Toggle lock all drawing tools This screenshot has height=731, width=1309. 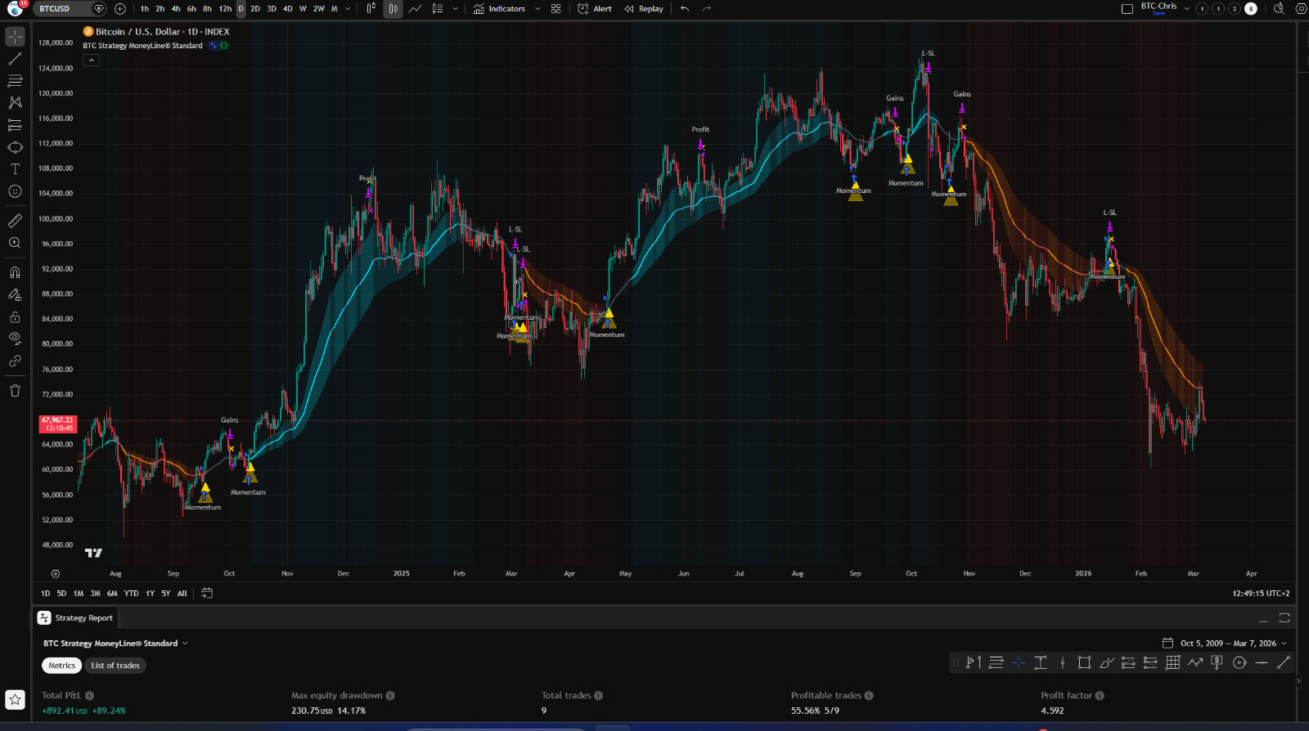coord(15,316)
